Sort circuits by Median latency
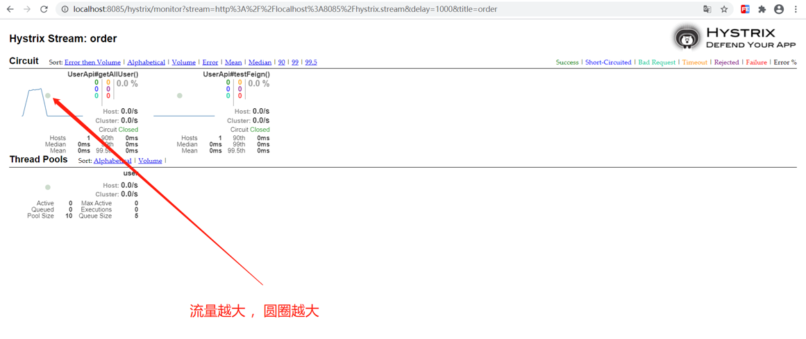 260,62
